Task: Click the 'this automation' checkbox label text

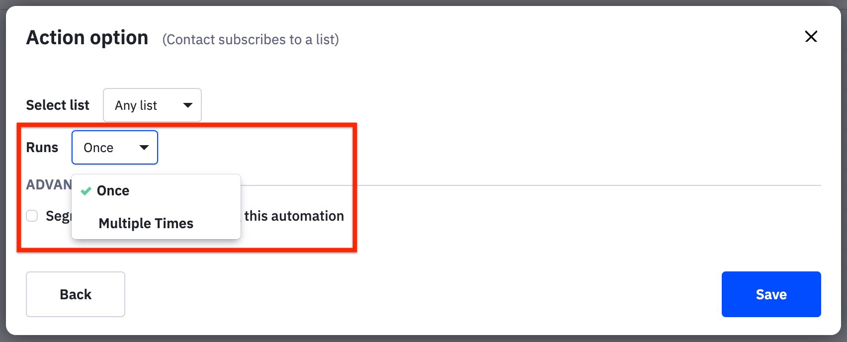Action: (x=294, y=216)
